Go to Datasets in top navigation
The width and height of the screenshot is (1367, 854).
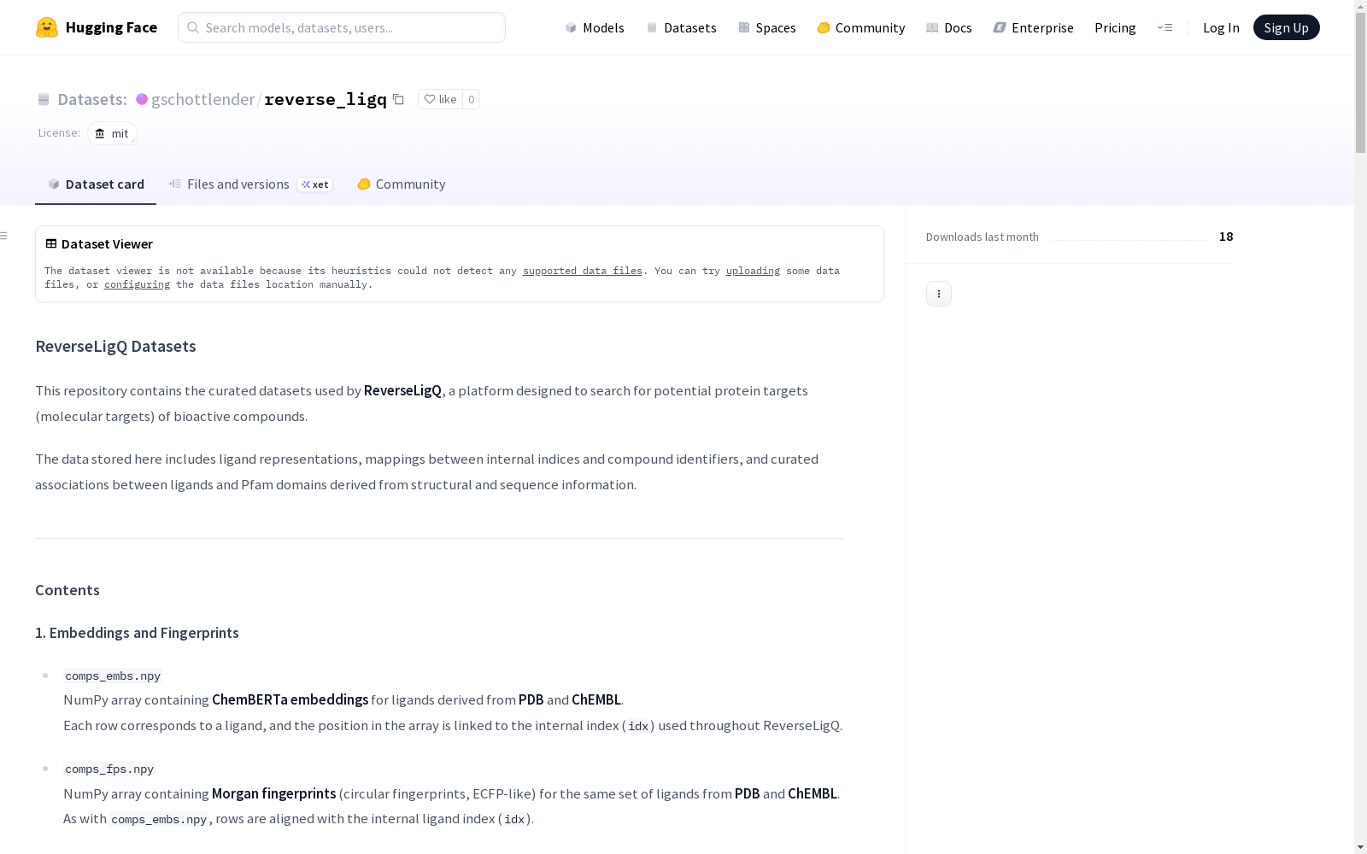point(681,27)
